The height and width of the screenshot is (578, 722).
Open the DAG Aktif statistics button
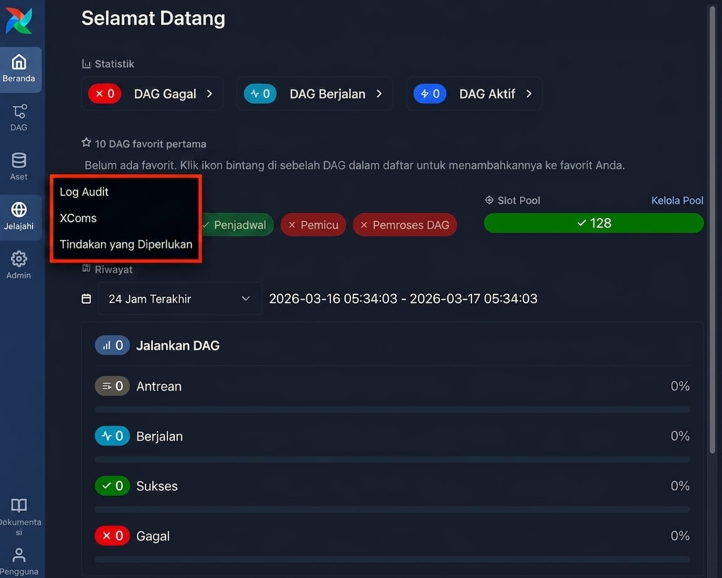pyautogui.click(x=474, y=94)
